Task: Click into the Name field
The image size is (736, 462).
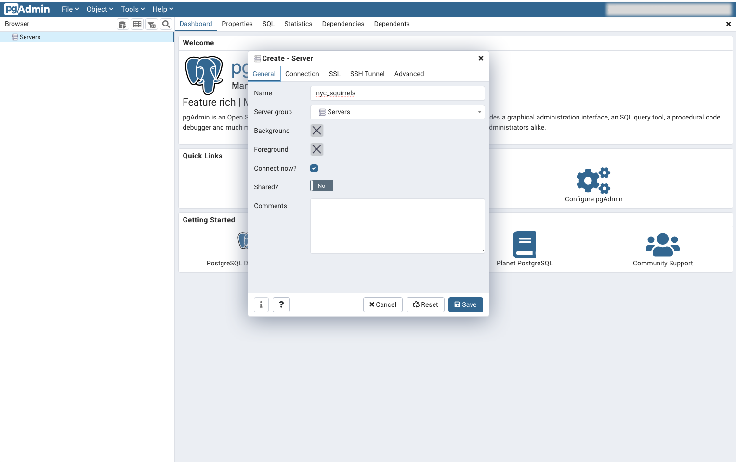Action: 397,93
